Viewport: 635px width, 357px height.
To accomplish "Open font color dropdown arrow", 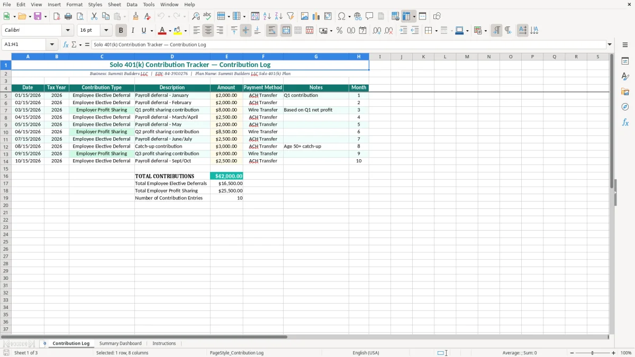I will (x=169, y=31).
